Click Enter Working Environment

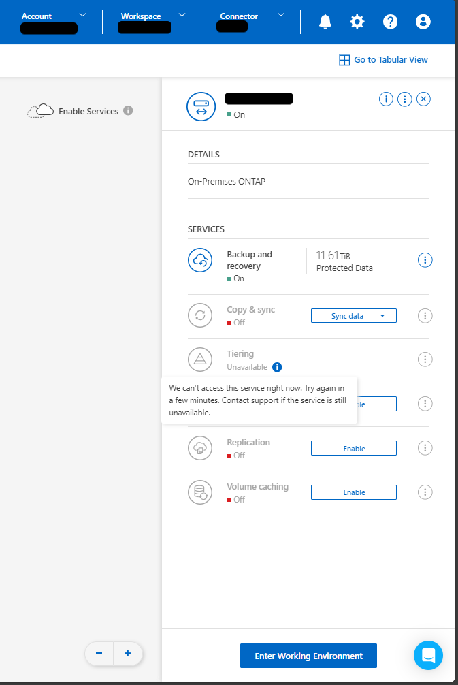(x=308, y=655)
